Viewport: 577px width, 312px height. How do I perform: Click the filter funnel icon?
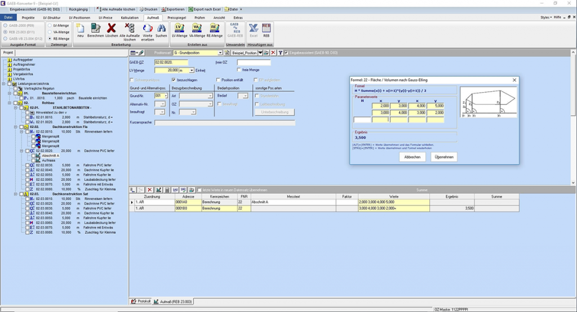click(280, 53)
